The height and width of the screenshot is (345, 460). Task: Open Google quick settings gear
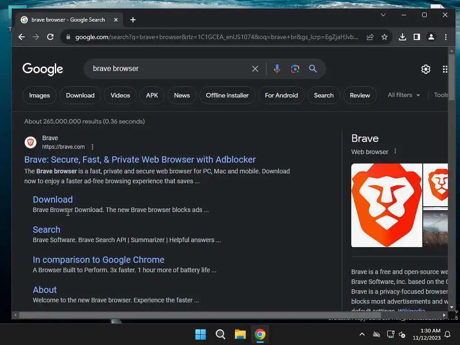coord(426,69)
